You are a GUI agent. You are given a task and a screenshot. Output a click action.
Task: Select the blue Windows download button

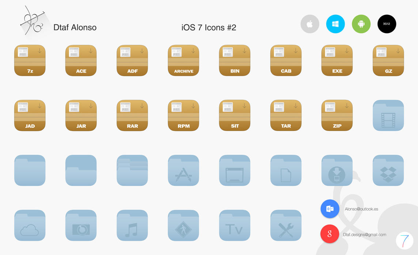tap(335, 24)
